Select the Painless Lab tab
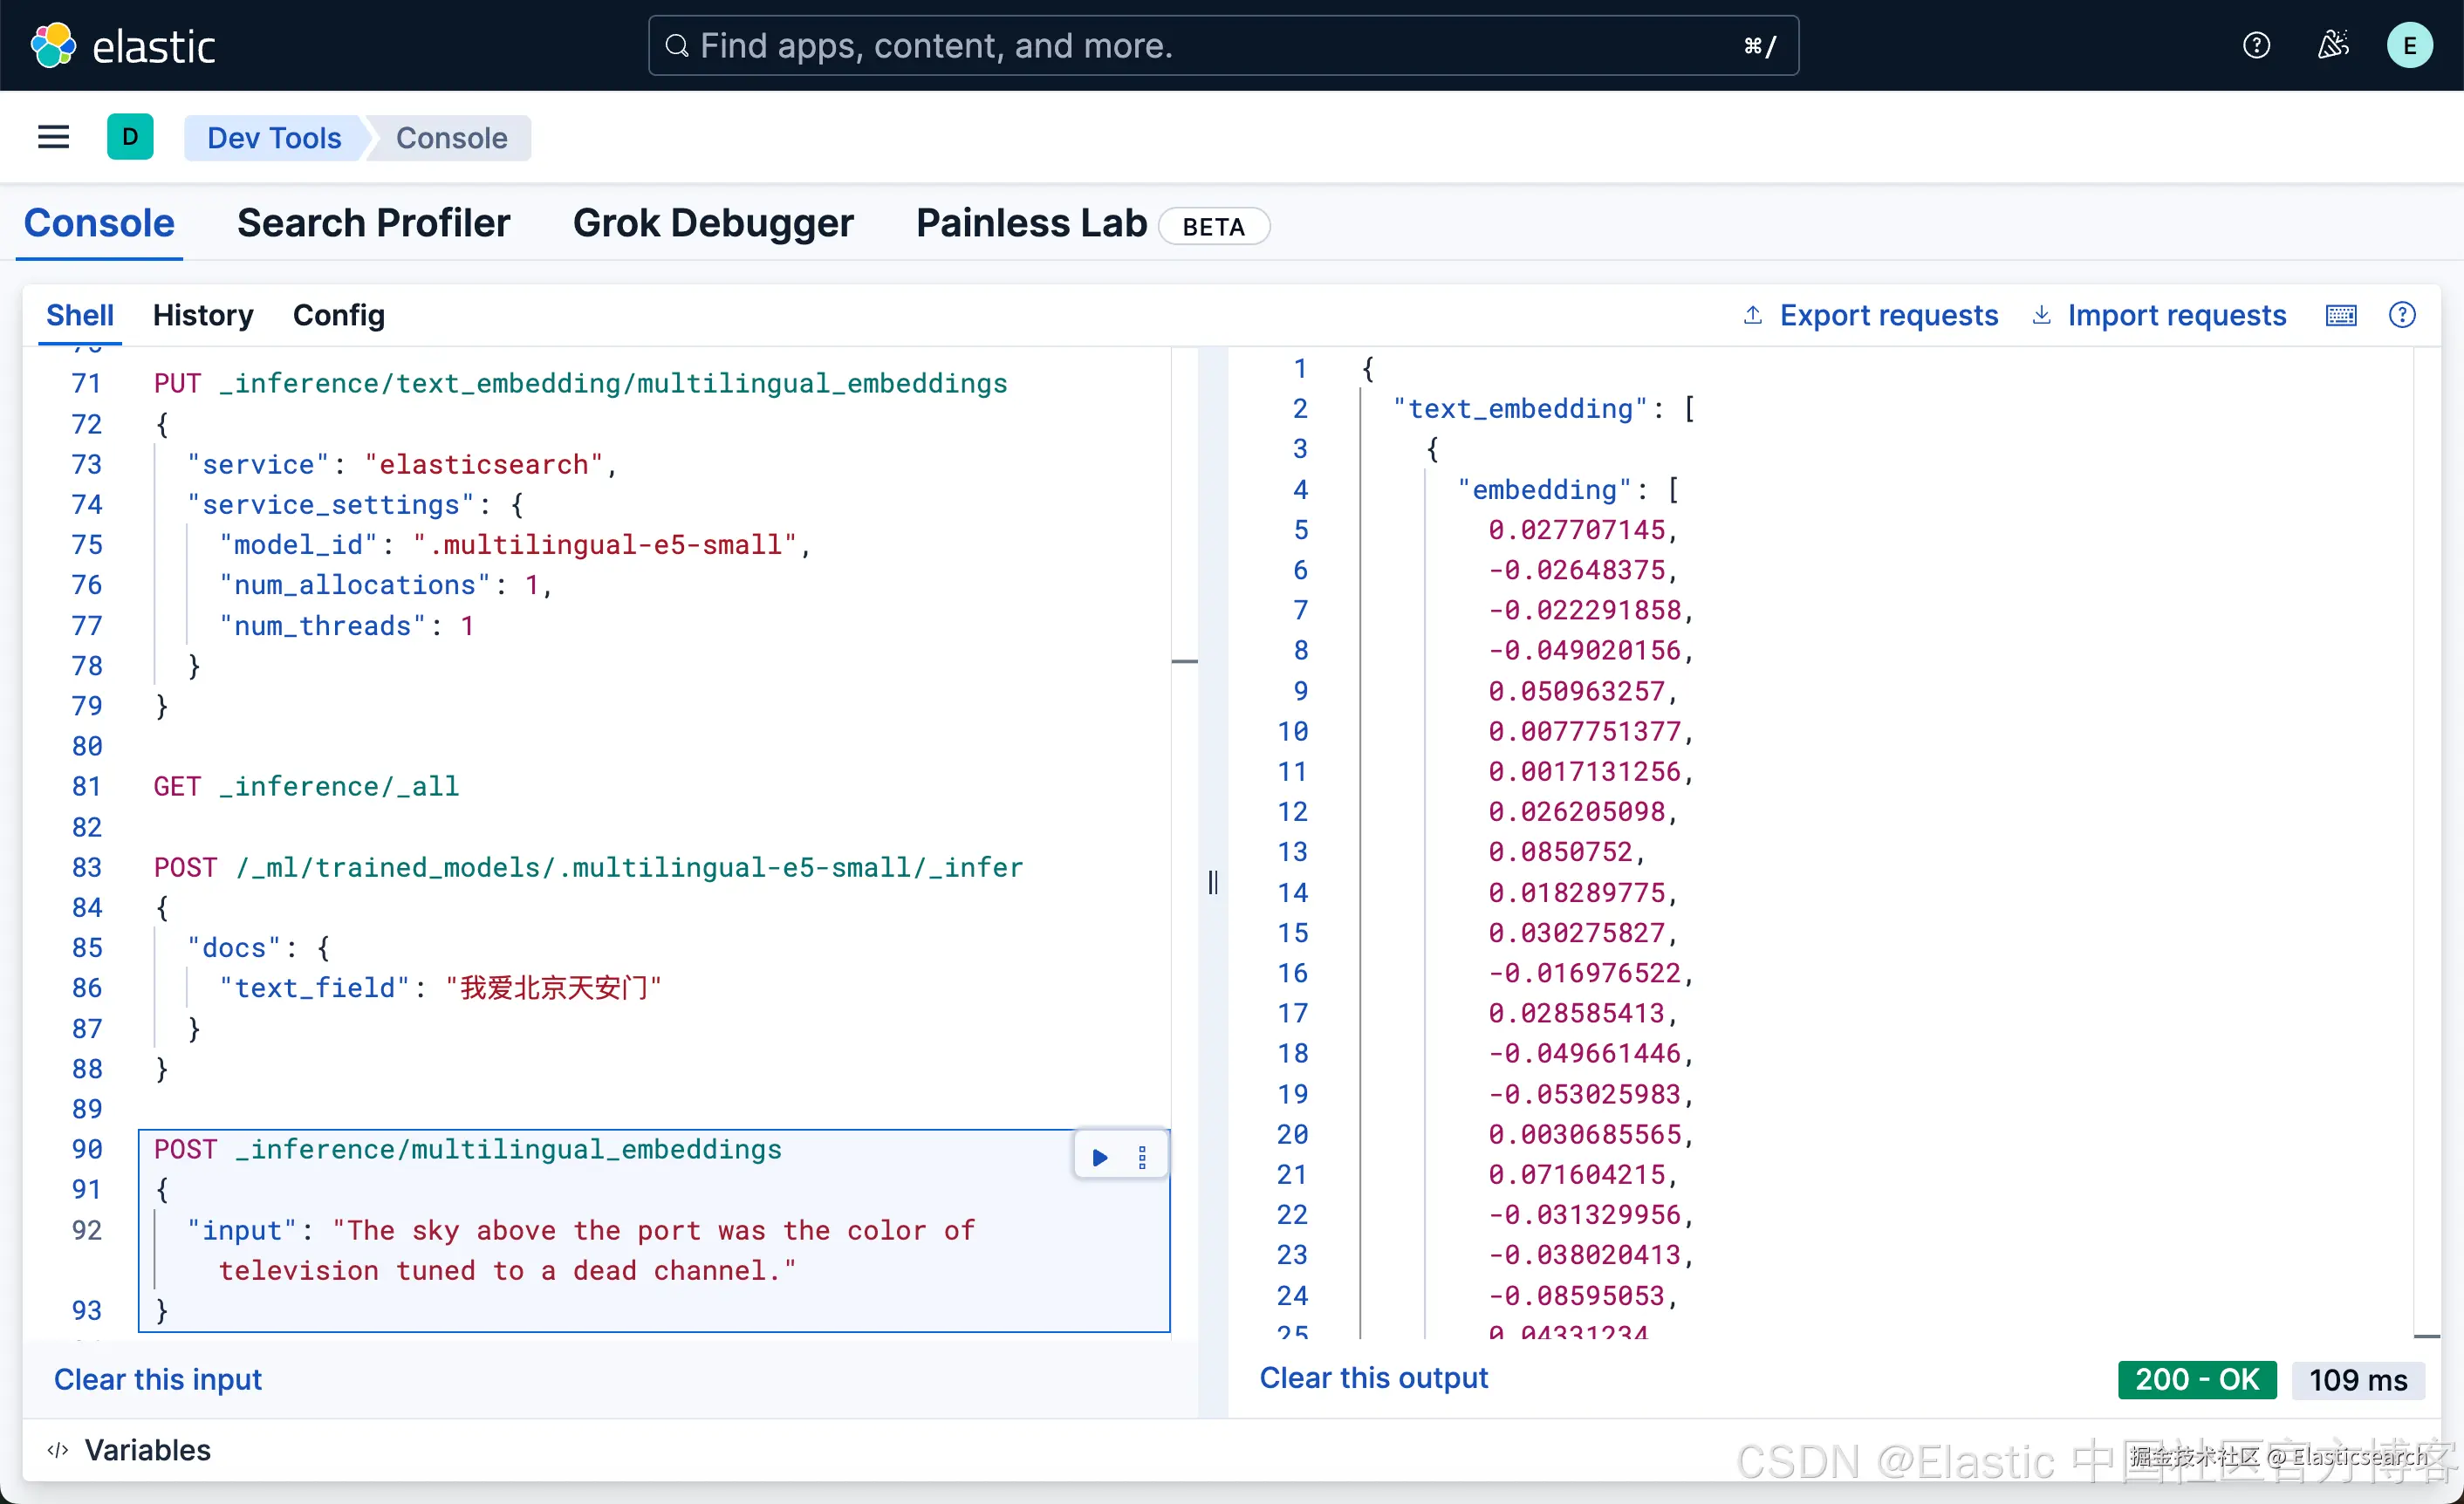This screenshot has height=1504, width=2464. click(1031, 223)
